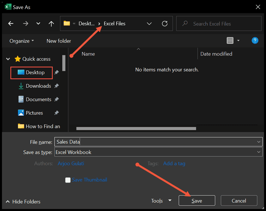The width and height of the screenshot is (266, 211).
Task: Enable the Save Thumbnail checkbox
Action: point(68,180)
